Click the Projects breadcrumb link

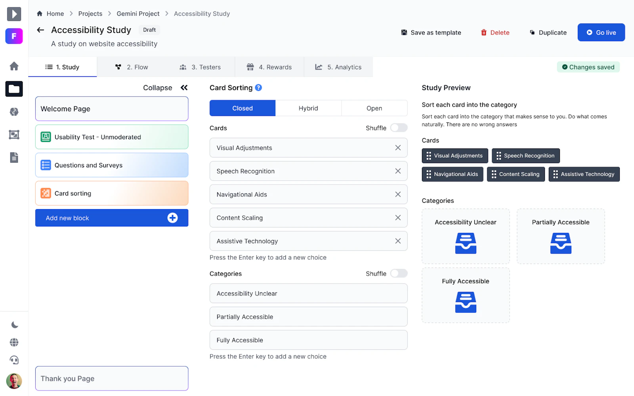click(x=90, y=13)
